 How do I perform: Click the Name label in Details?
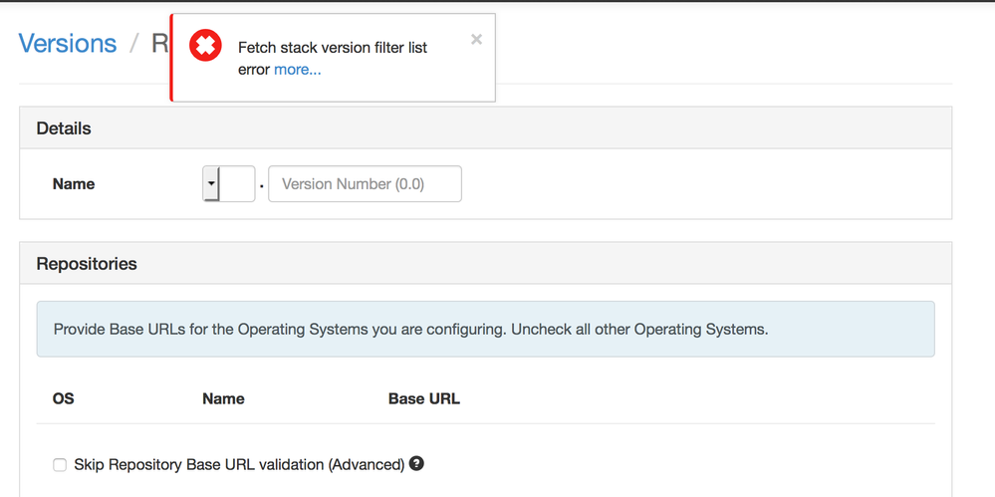[74, 184]
